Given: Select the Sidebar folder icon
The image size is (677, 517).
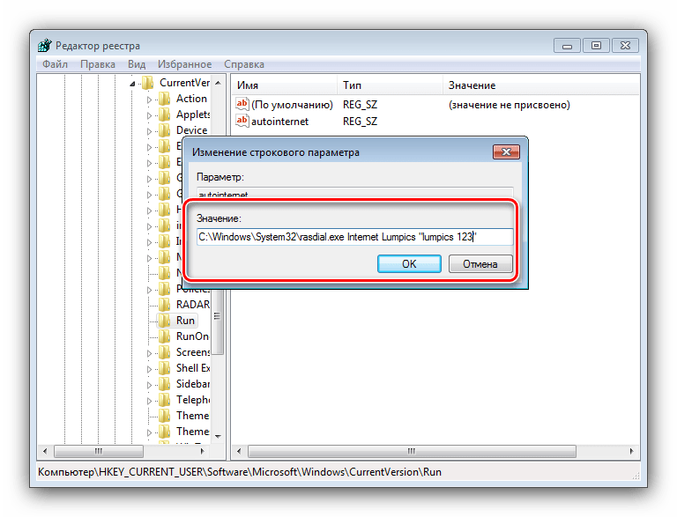Looking at the screenshot, I should (x=164, y=384).
